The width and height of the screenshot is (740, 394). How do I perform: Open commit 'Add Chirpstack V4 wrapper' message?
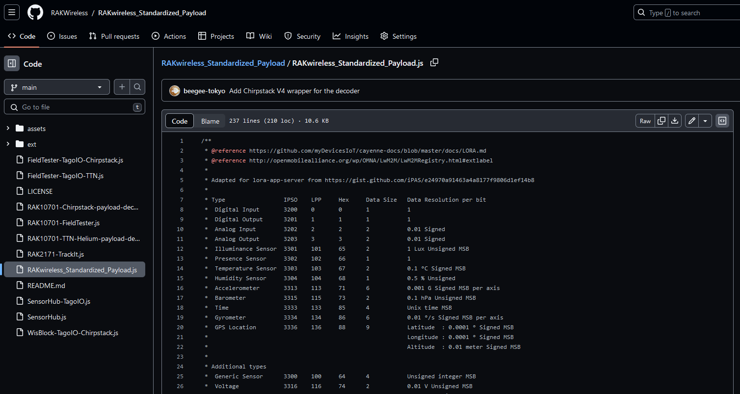pyautogui.click(x=294, y=91)
